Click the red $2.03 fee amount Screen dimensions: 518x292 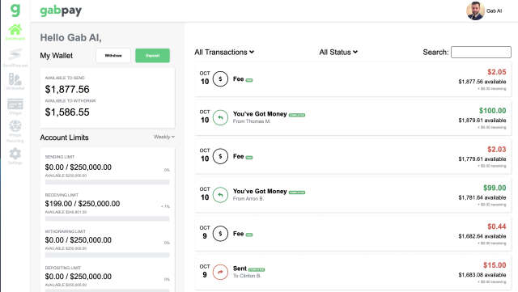point(496,150)
